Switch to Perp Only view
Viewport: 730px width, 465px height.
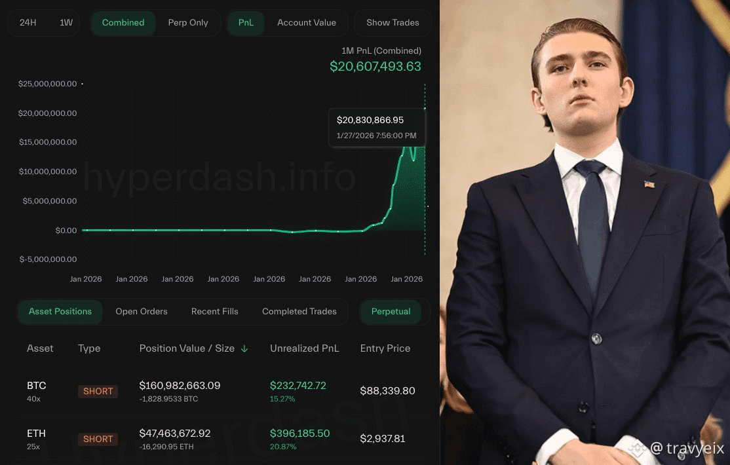[x=188, y=23]
